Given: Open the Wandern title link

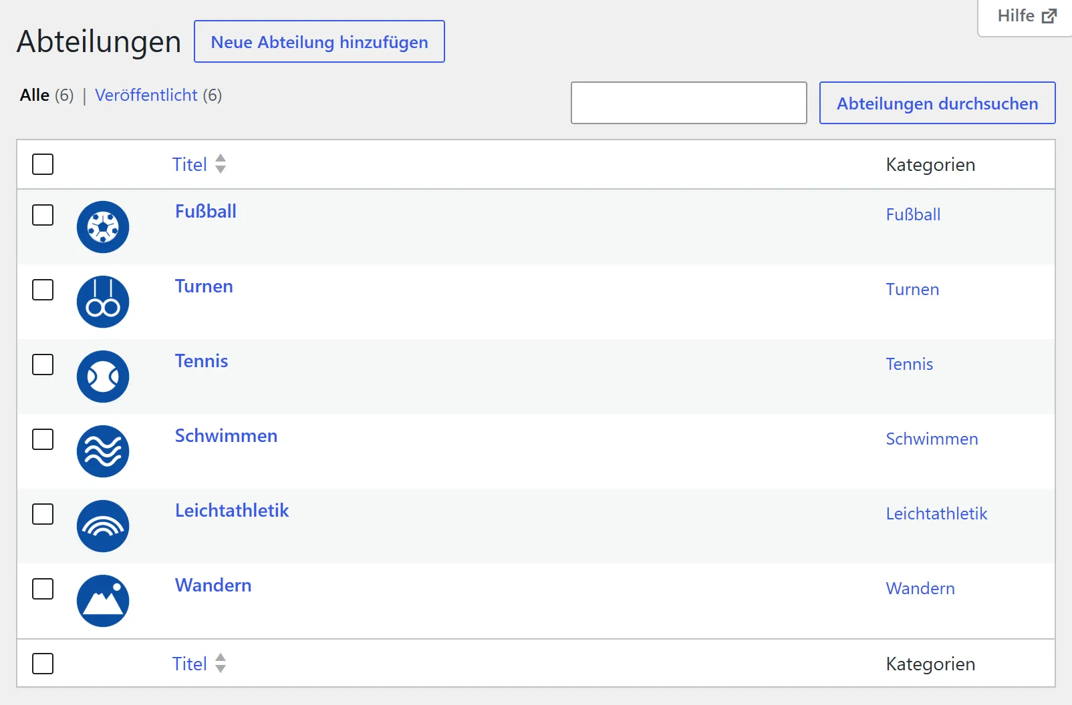Looking at the screenshot, I should (x=213, y=585).
